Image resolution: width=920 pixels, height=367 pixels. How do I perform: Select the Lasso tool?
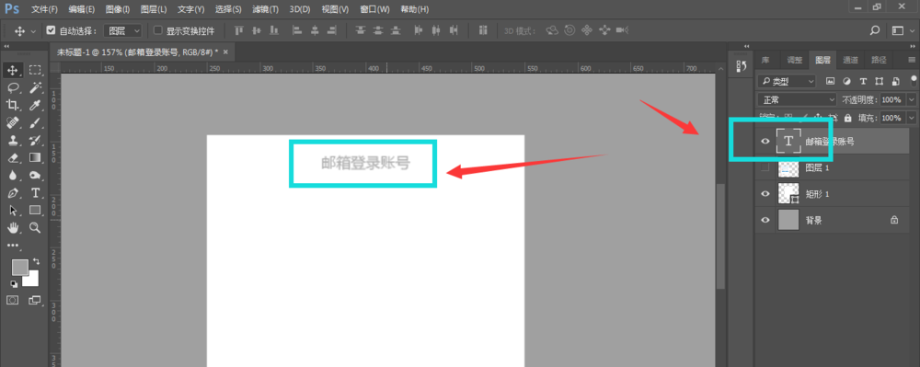pyautogui.click(x=12, y=88)
